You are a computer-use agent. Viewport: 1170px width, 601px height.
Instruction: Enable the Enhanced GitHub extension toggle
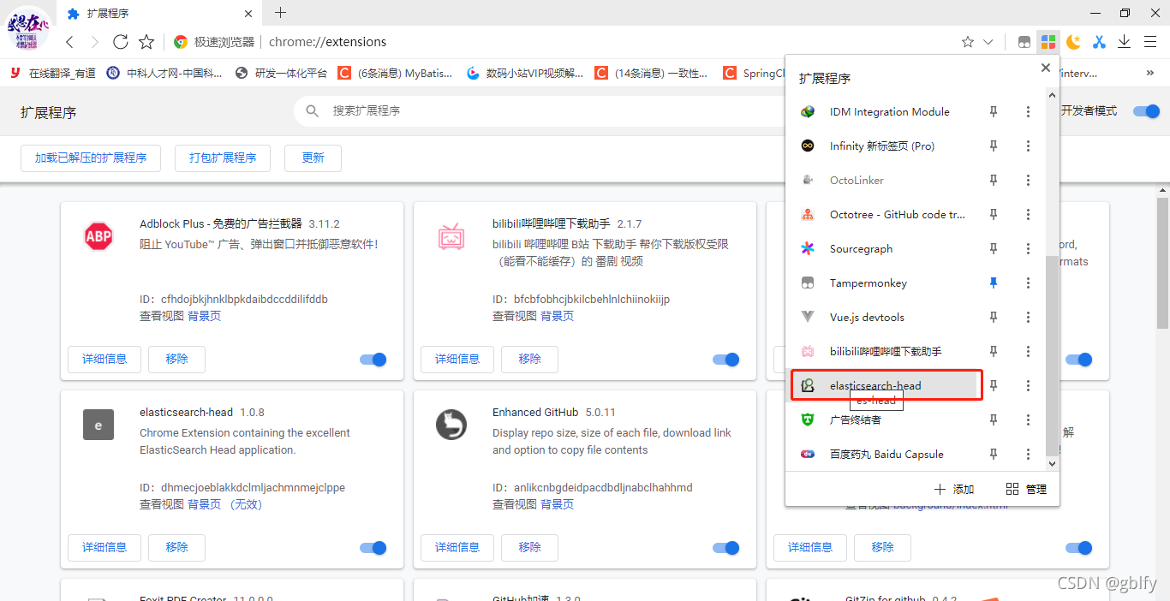[x=725, y=548]
